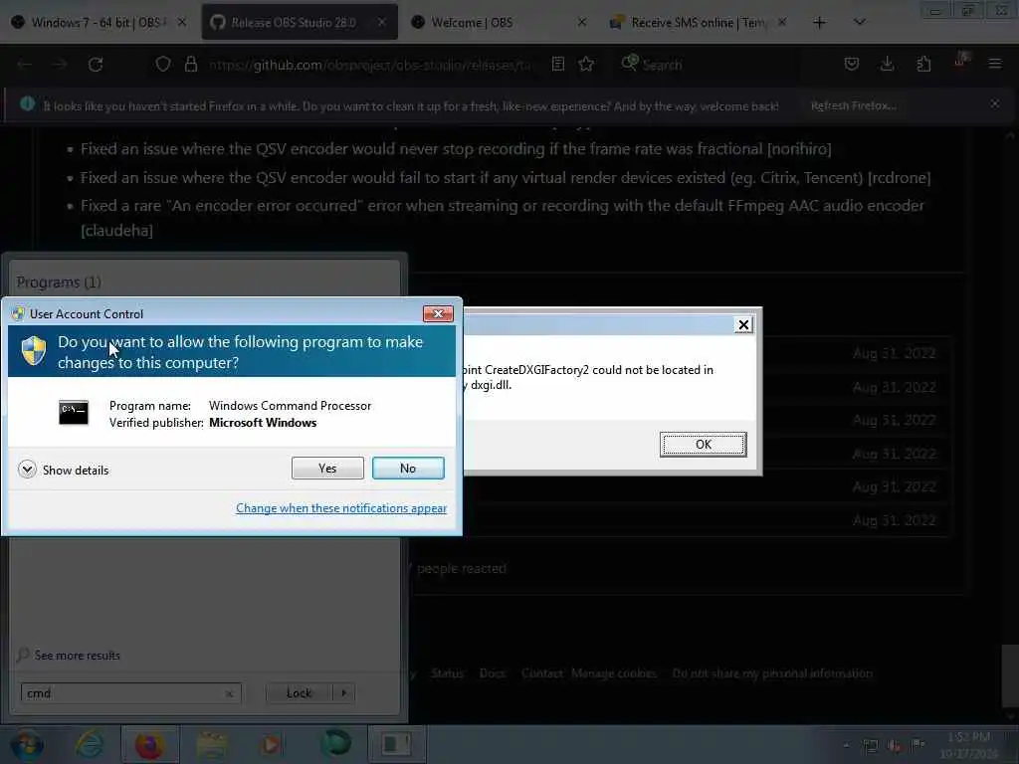Image resolution: width=1019 pixels, height=764 pixels.
Task: Open the list all tabs dropdown
Action: (859, 22)
